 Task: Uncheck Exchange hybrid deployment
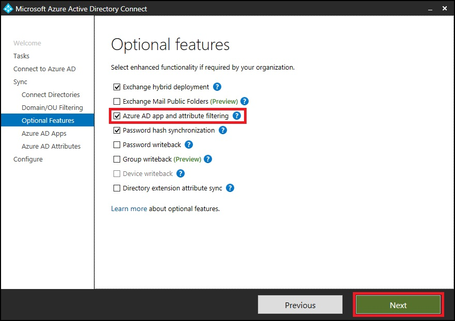pos(117,87)
